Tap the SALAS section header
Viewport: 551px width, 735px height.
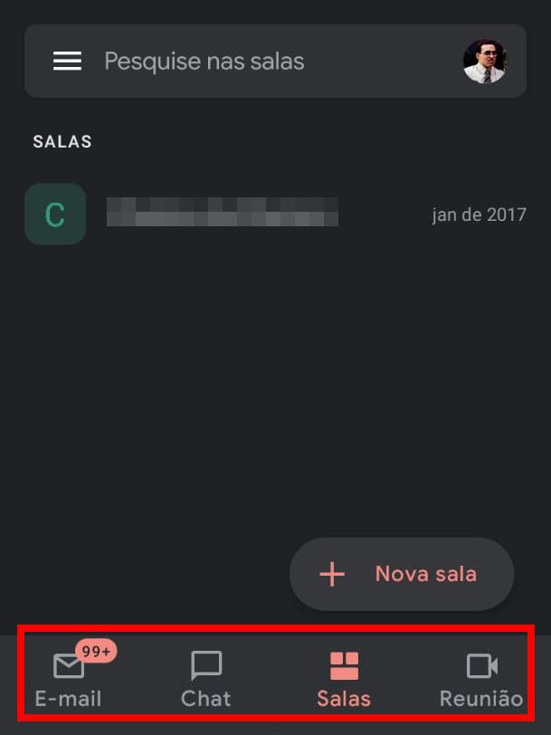pyautogui.click(x=62, y=141)
